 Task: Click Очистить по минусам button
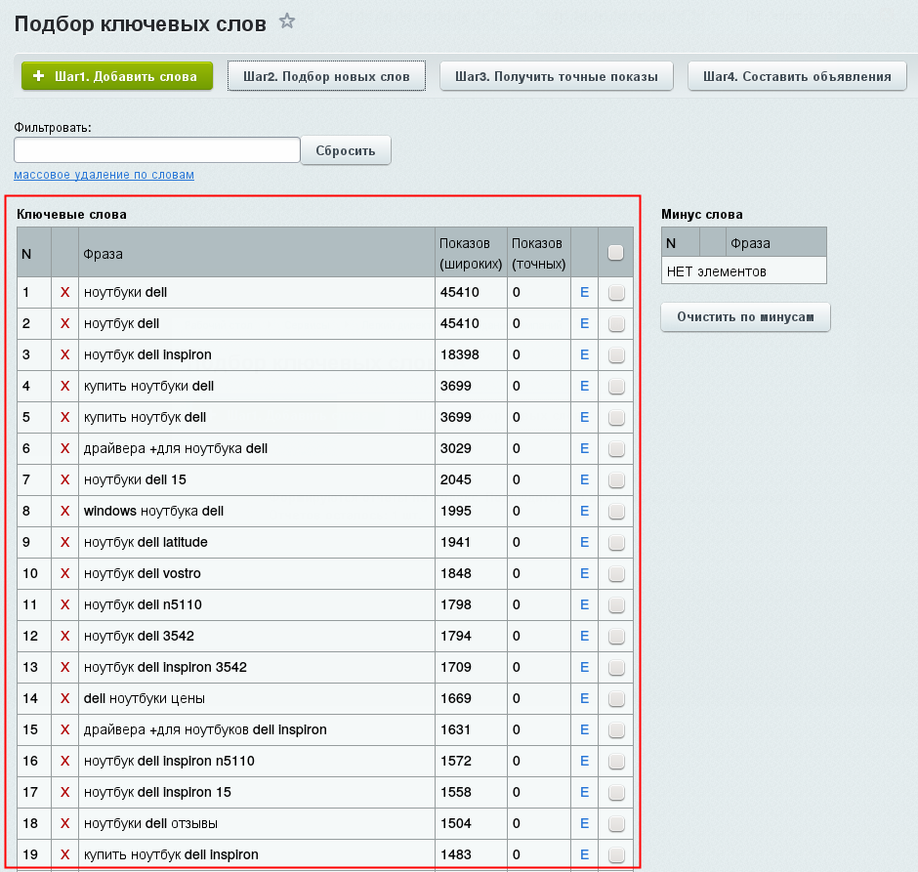point(745,316)
